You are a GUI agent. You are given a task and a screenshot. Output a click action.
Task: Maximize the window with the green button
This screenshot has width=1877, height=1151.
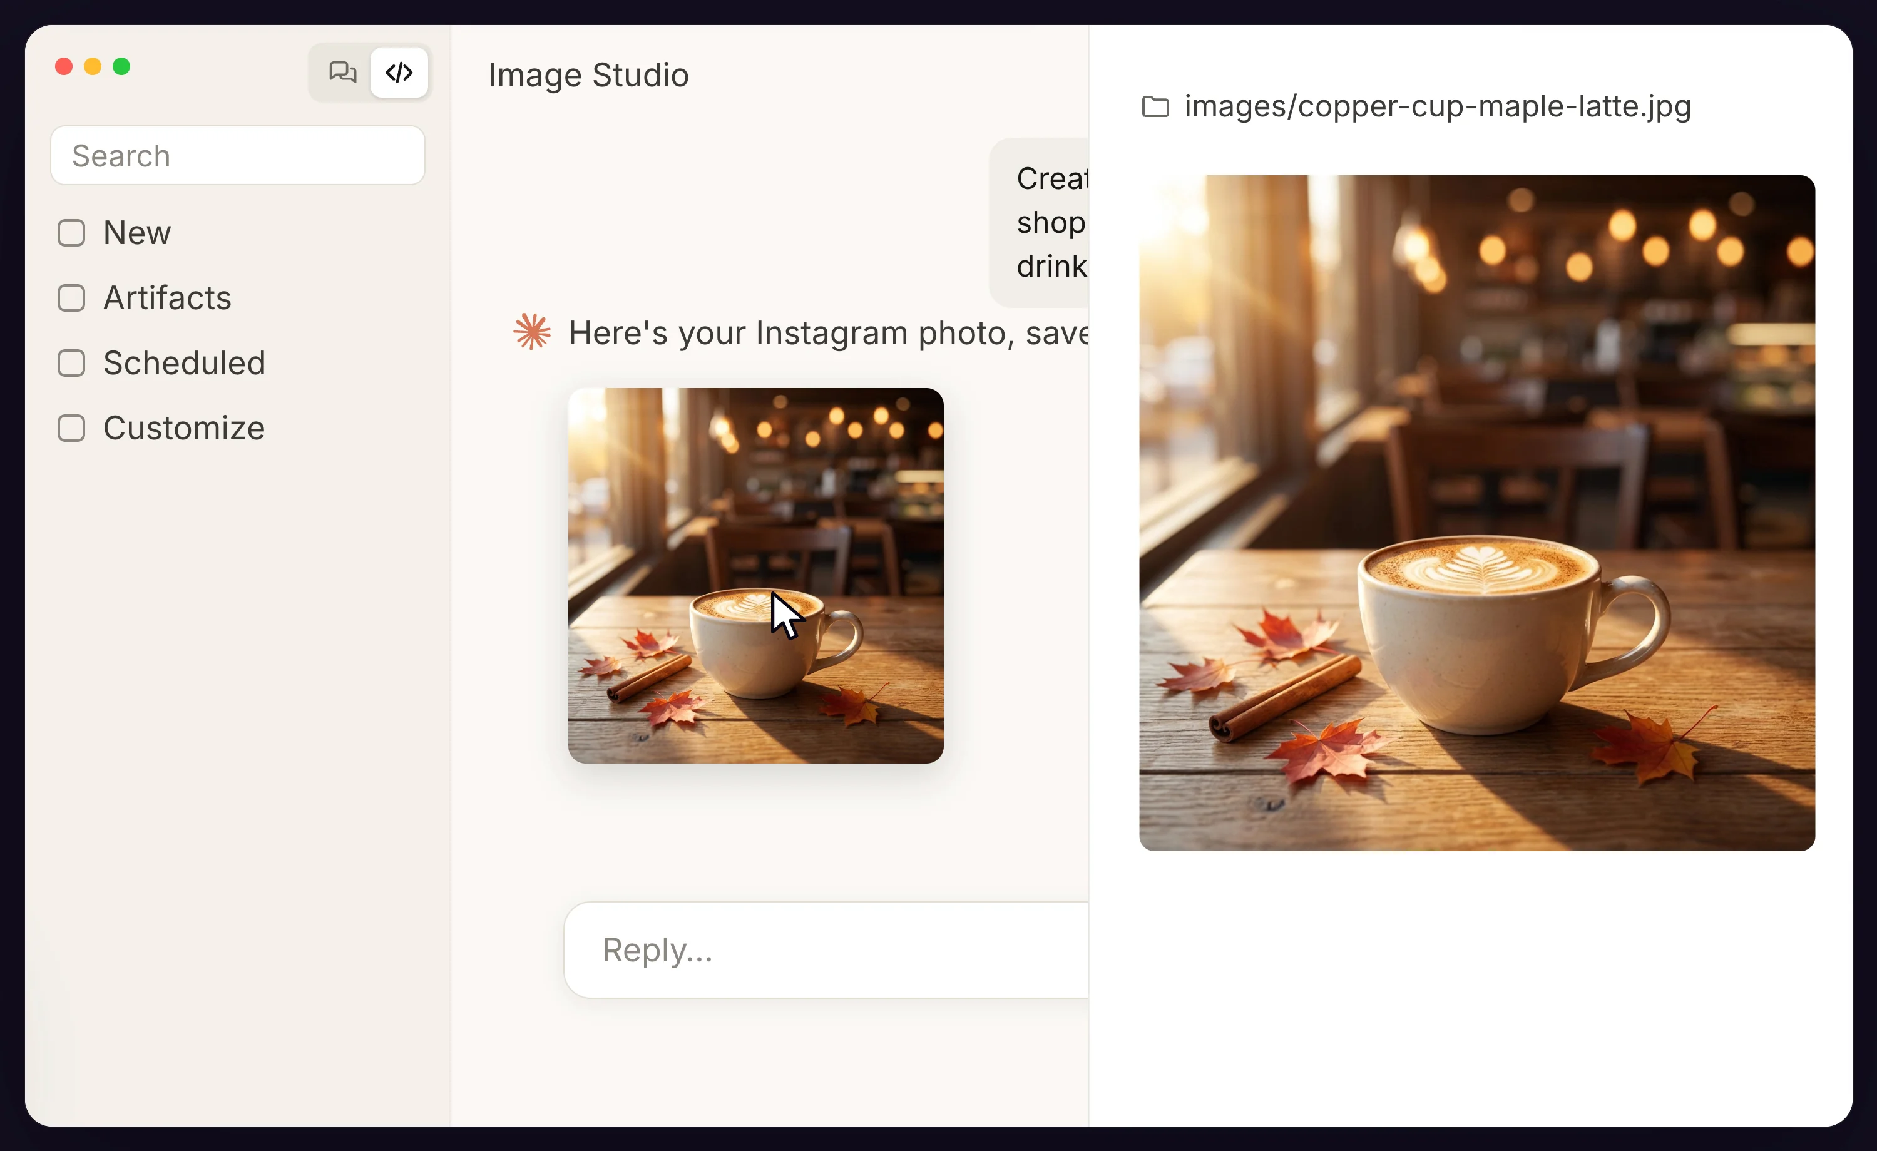[x=122, y=67]
